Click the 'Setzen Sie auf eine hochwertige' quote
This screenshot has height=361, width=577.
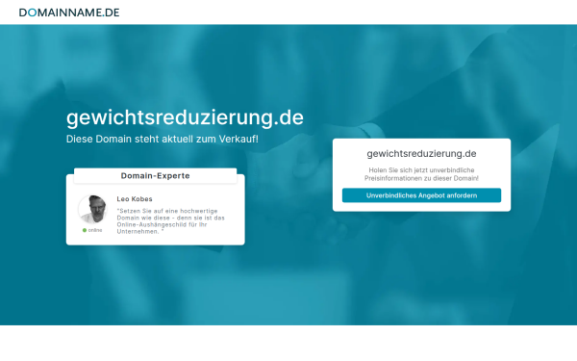click(171, 221)
